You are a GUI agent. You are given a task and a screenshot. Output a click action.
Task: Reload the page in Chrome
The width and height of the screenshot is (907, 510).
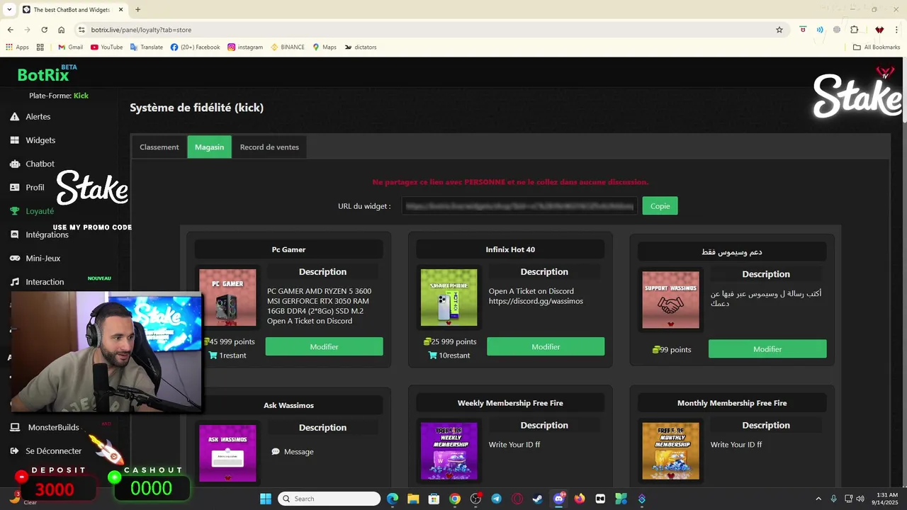click(44, 30)
